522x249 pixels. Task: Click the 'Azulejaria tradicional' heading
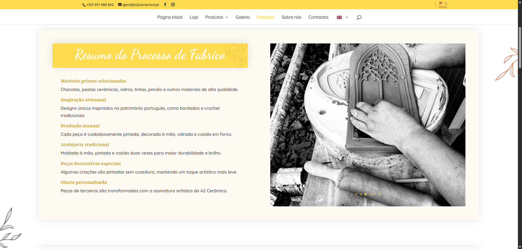(85, 144)
